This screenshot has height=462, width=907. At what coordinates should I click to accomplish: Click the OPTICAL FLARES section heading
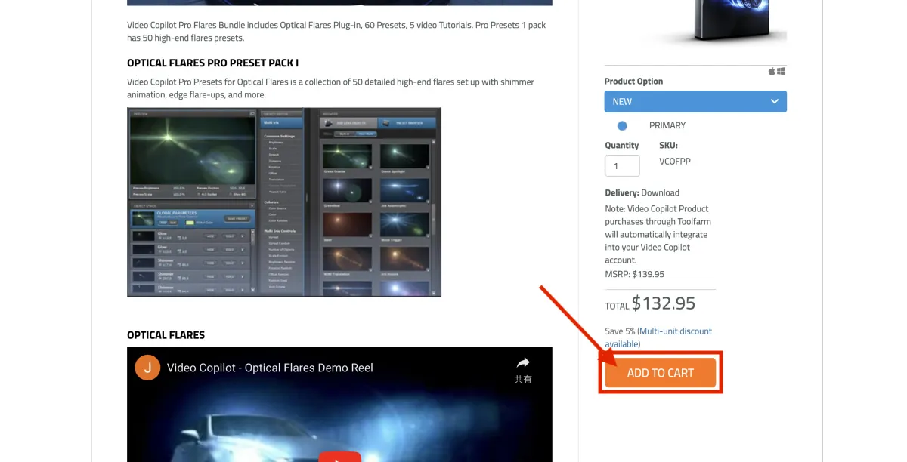click(166, 335)
